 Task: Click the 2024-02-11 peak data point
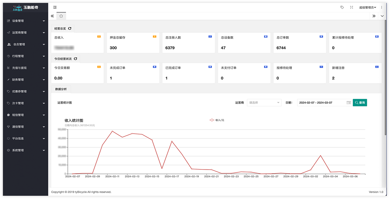pyautogui.click(x=112, y=131)
